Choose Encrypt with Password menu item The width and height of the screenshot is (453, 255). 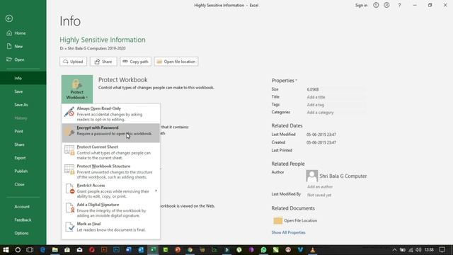pos(111,132)
